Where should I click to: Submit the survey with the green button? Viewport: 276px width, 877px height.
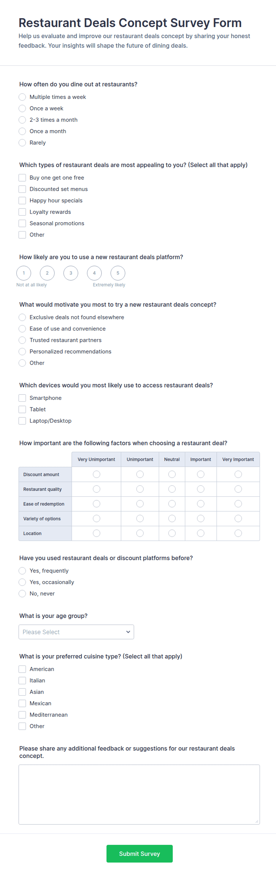pyautogui.click(x=139, y=854)
